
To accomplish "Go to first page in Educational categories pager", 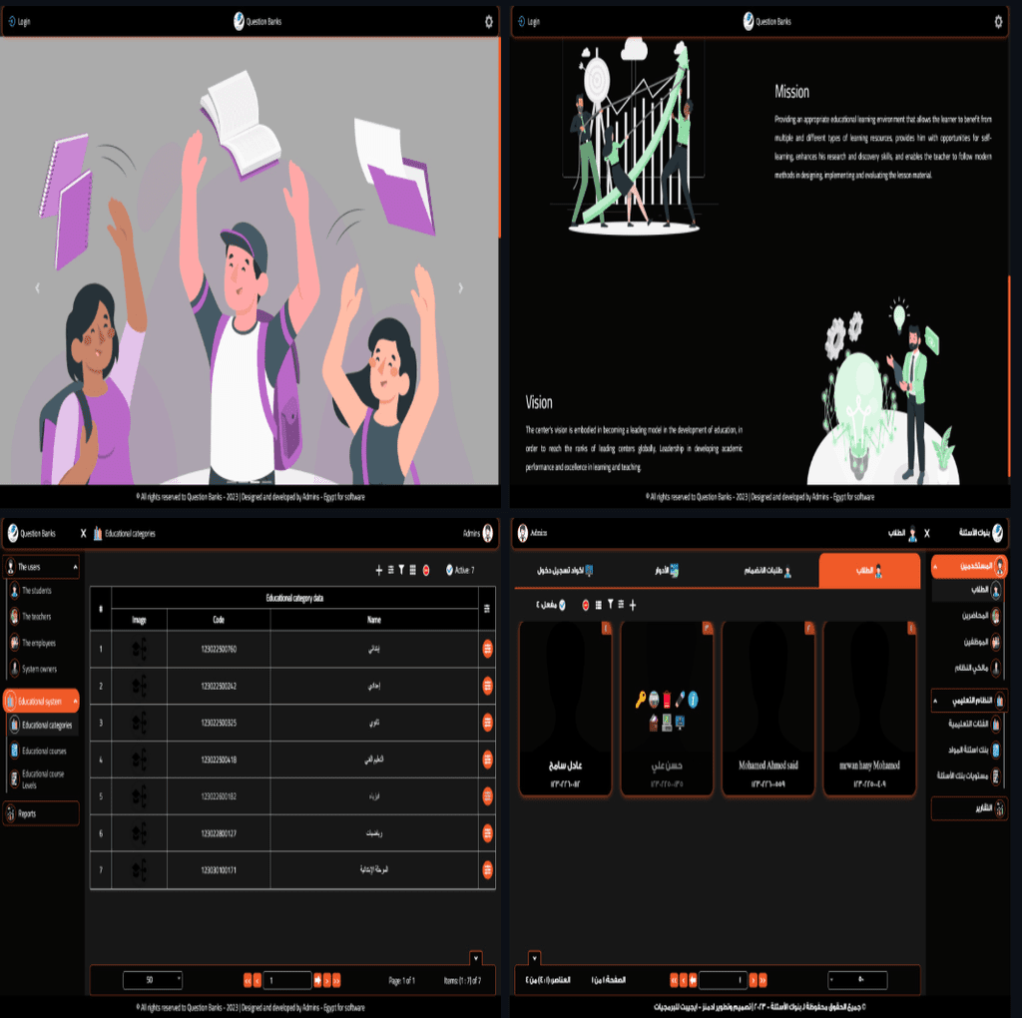I will tap(248, 980).
